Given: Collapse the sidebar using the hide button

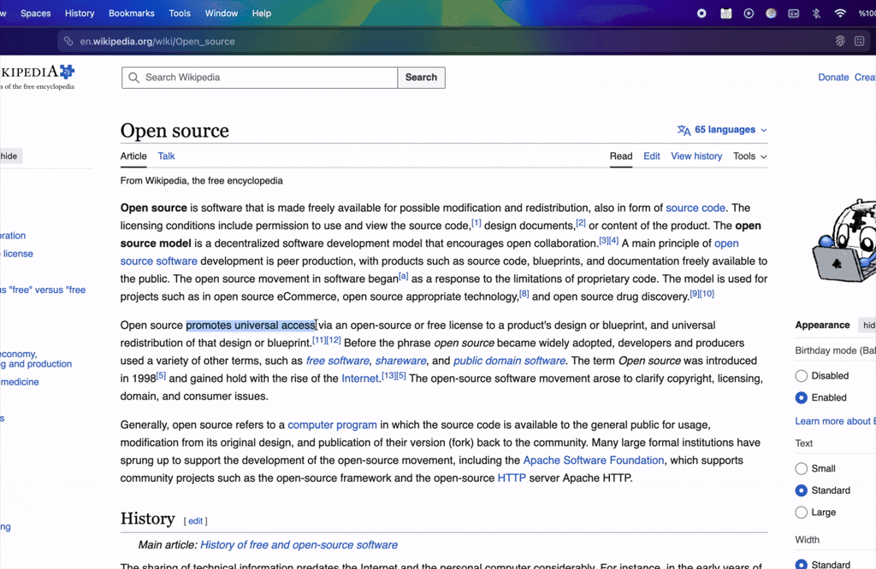Looking at the screenshot, I should pos(9,156).
